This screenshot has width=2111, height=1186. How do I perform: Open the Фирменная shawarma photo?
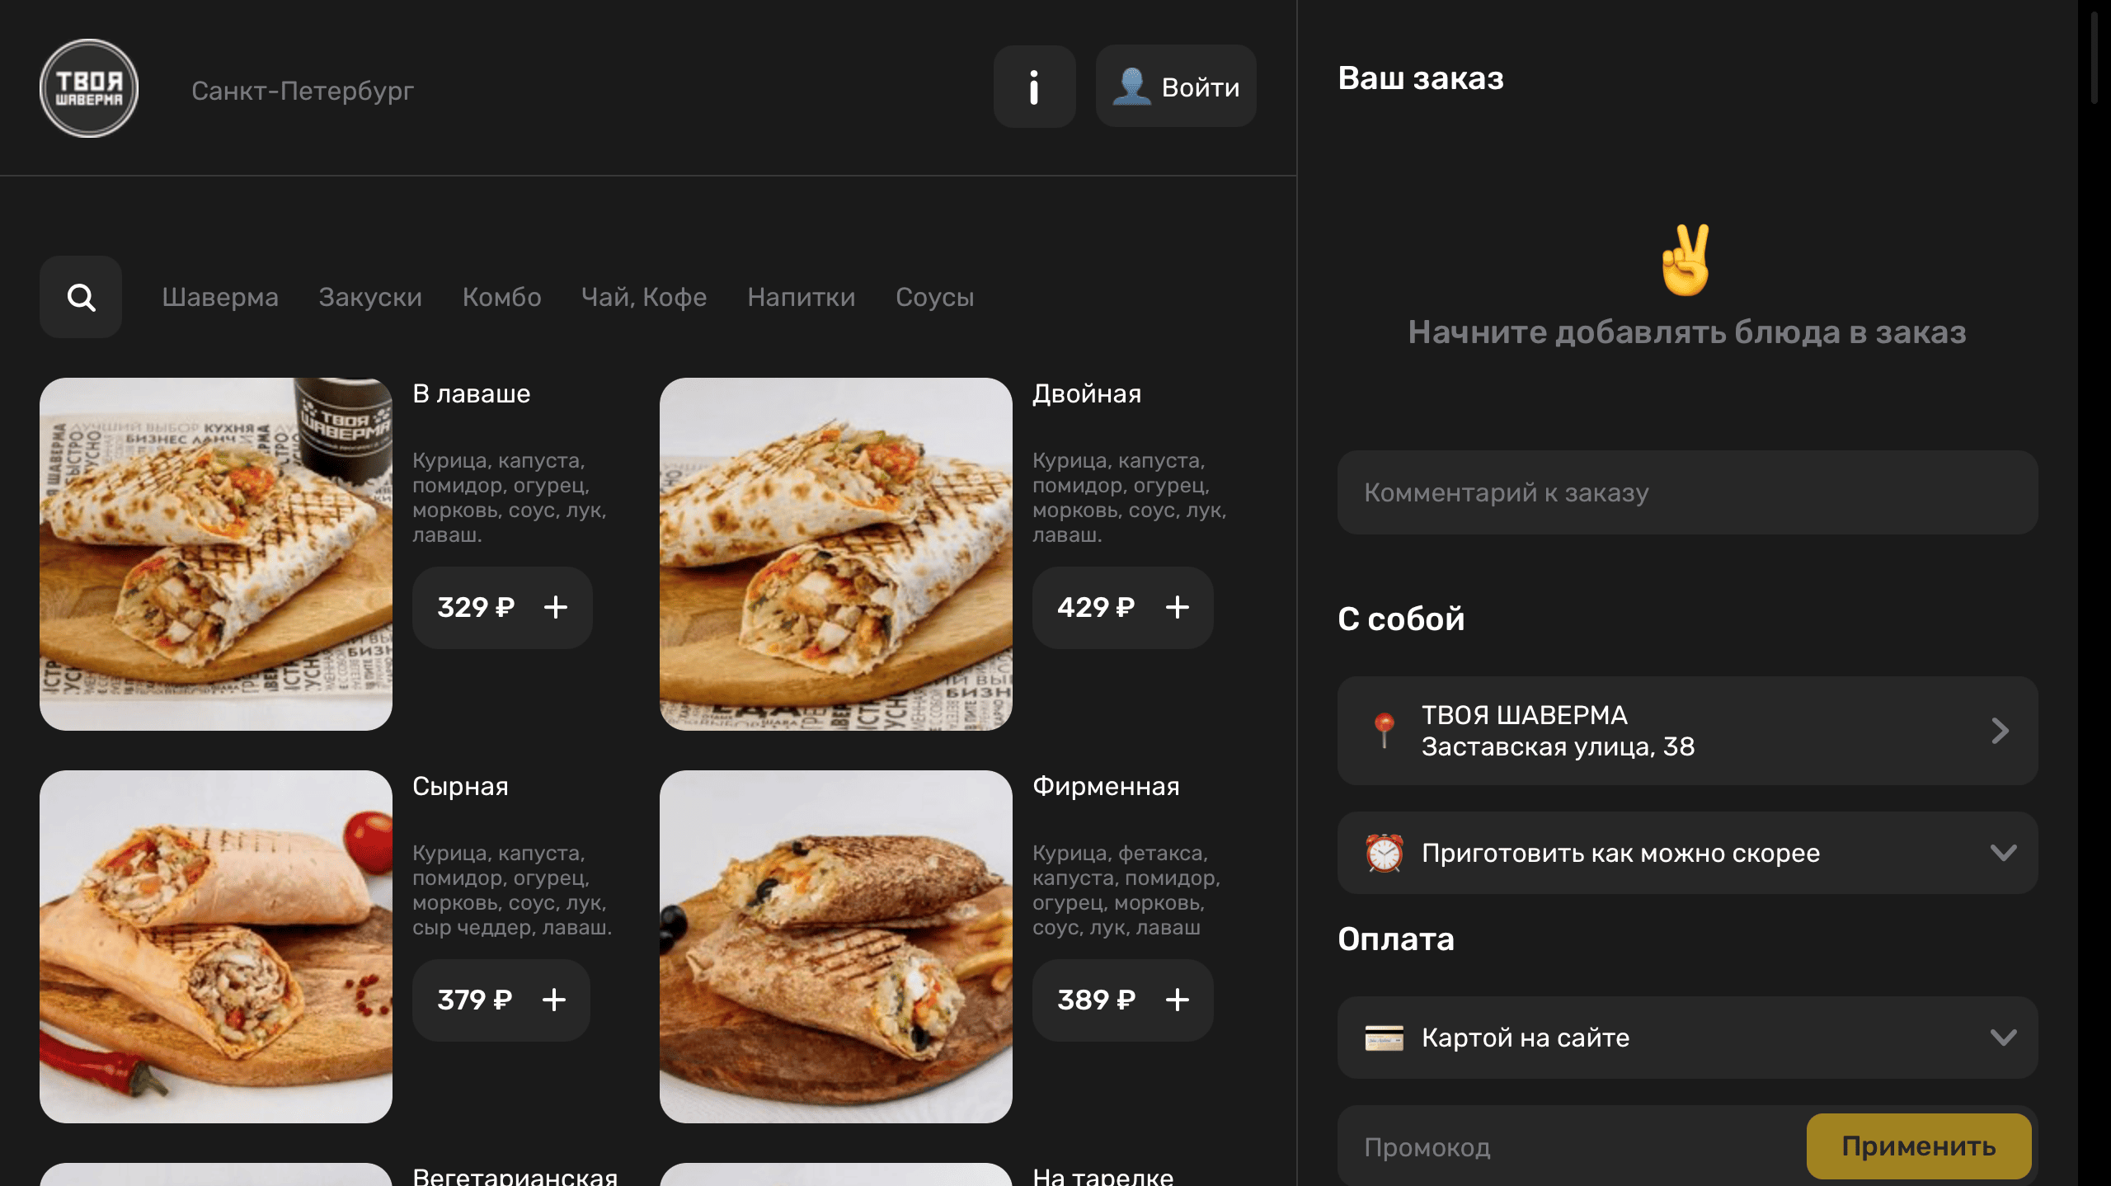tap(835, 946)
